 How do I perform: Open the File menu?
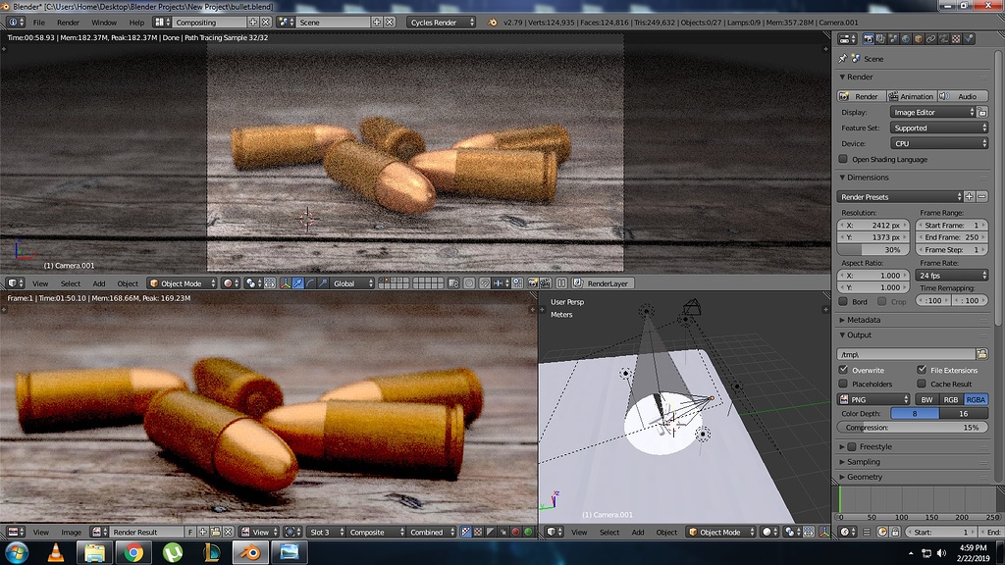pos(39,22)
